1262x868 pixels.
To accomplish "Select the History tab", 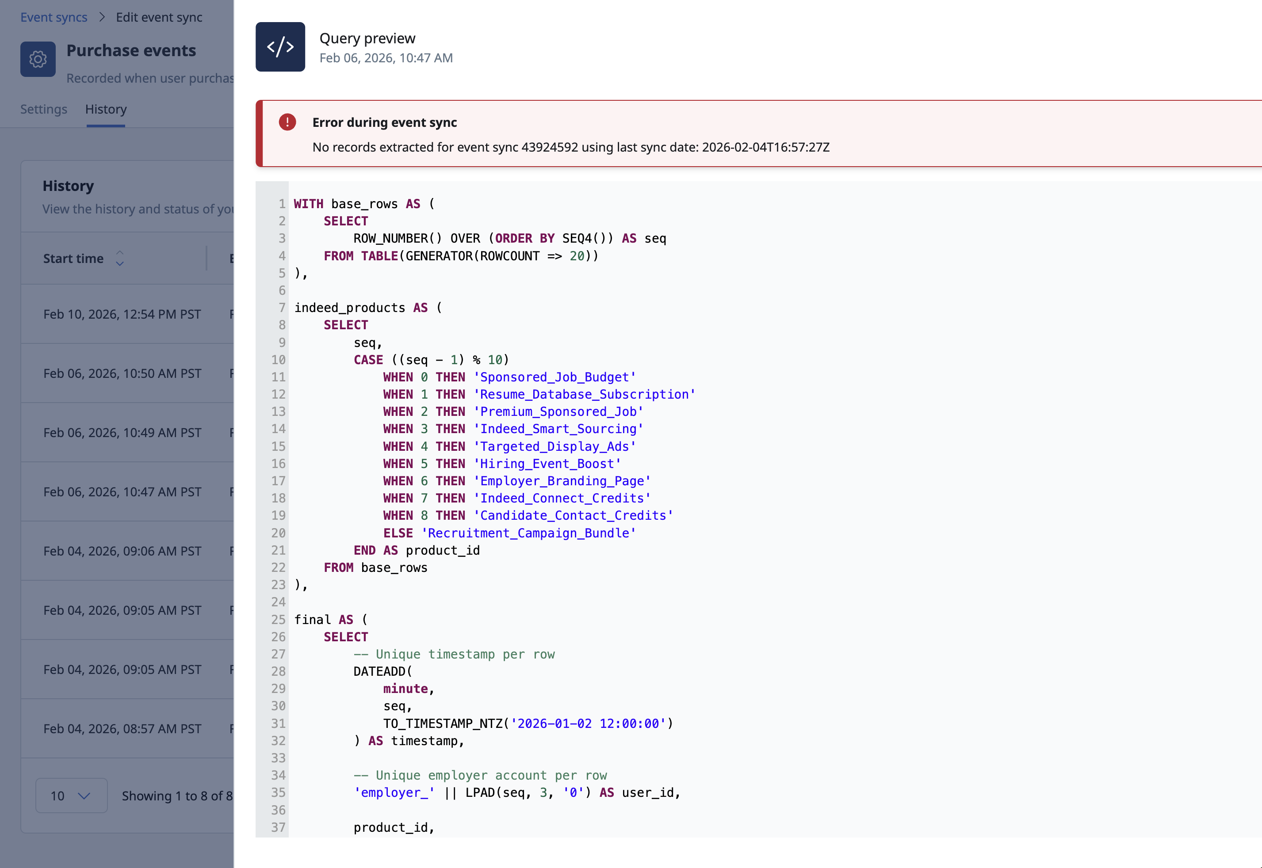I will (106, 109).
